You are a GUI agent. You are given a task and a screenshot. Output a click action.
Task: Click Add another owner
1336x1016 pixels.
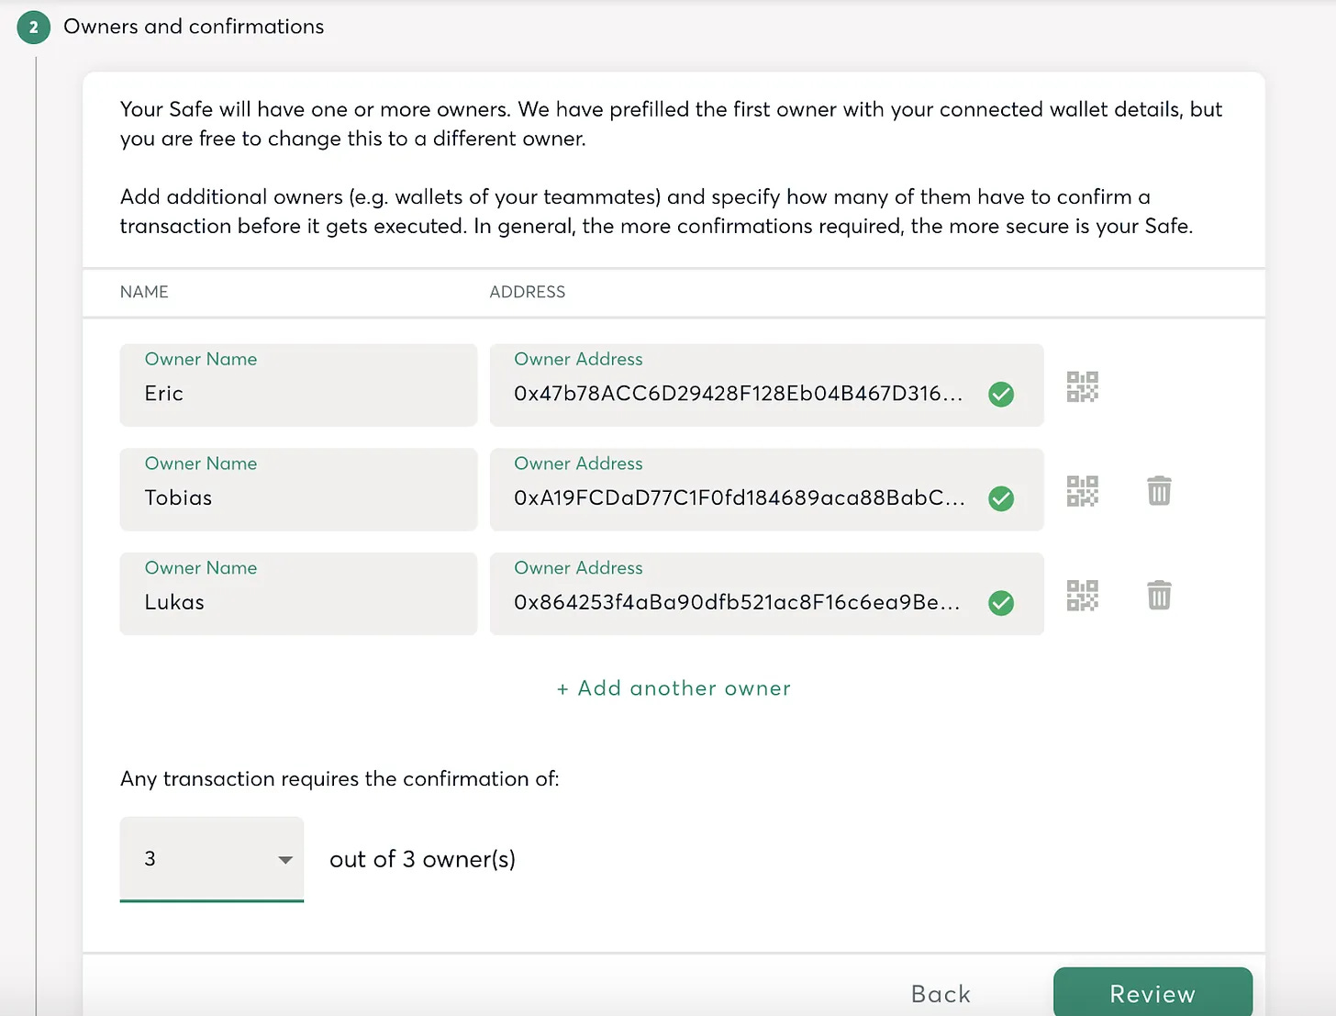(673, 687)
